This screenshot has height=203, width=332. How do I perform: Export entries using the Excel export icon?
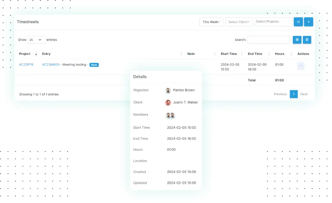click(297, 40)
